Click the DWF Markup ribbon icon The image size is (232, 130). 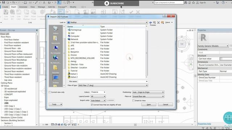pos(26,14)
